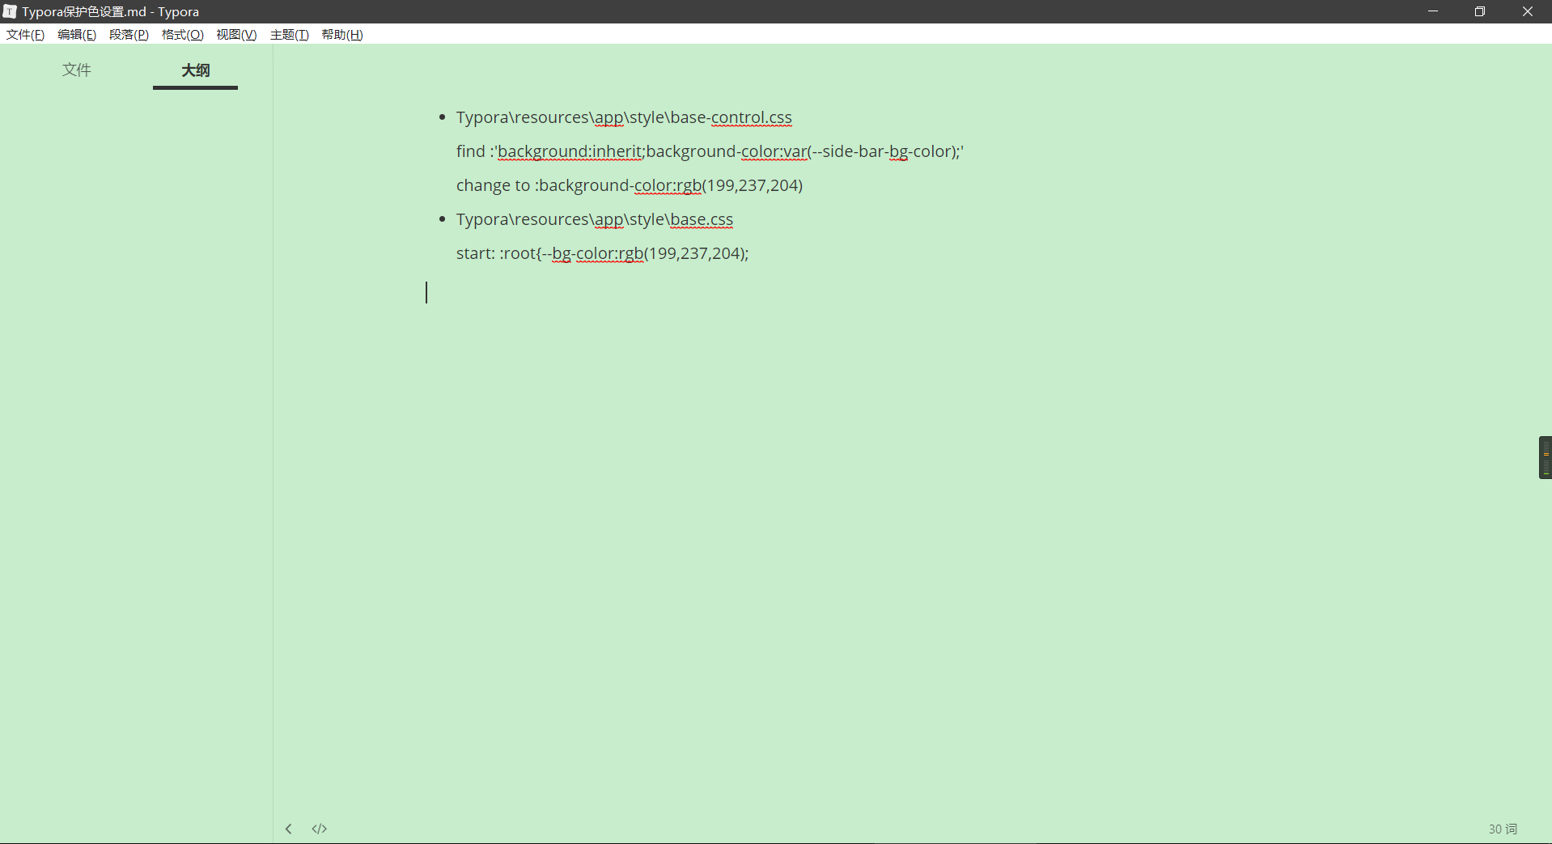Open the 格式(O) menu

coord(182,35)
